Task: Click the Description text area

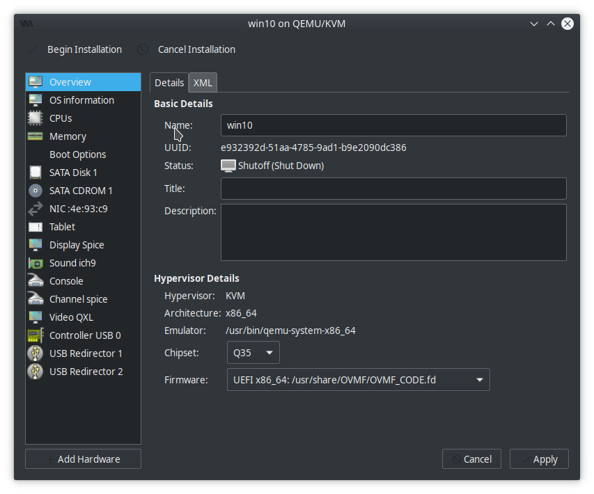Action: coord(393,232)
